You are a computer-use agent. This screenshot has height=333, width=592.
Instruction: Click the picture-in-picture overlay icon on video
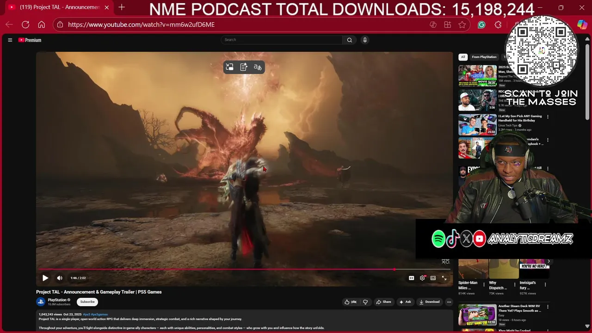[x=229, y=68]
